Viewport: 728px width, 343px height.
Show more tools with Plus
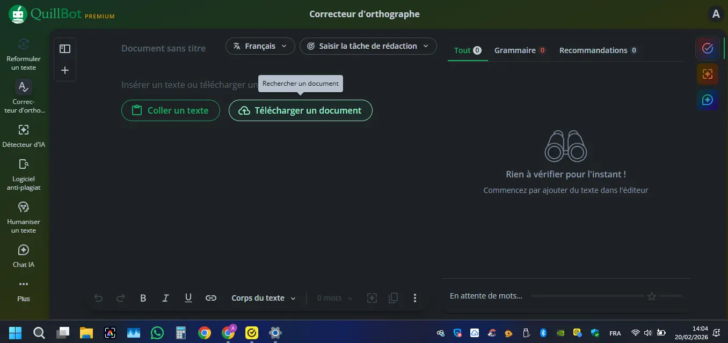point(24,290)
